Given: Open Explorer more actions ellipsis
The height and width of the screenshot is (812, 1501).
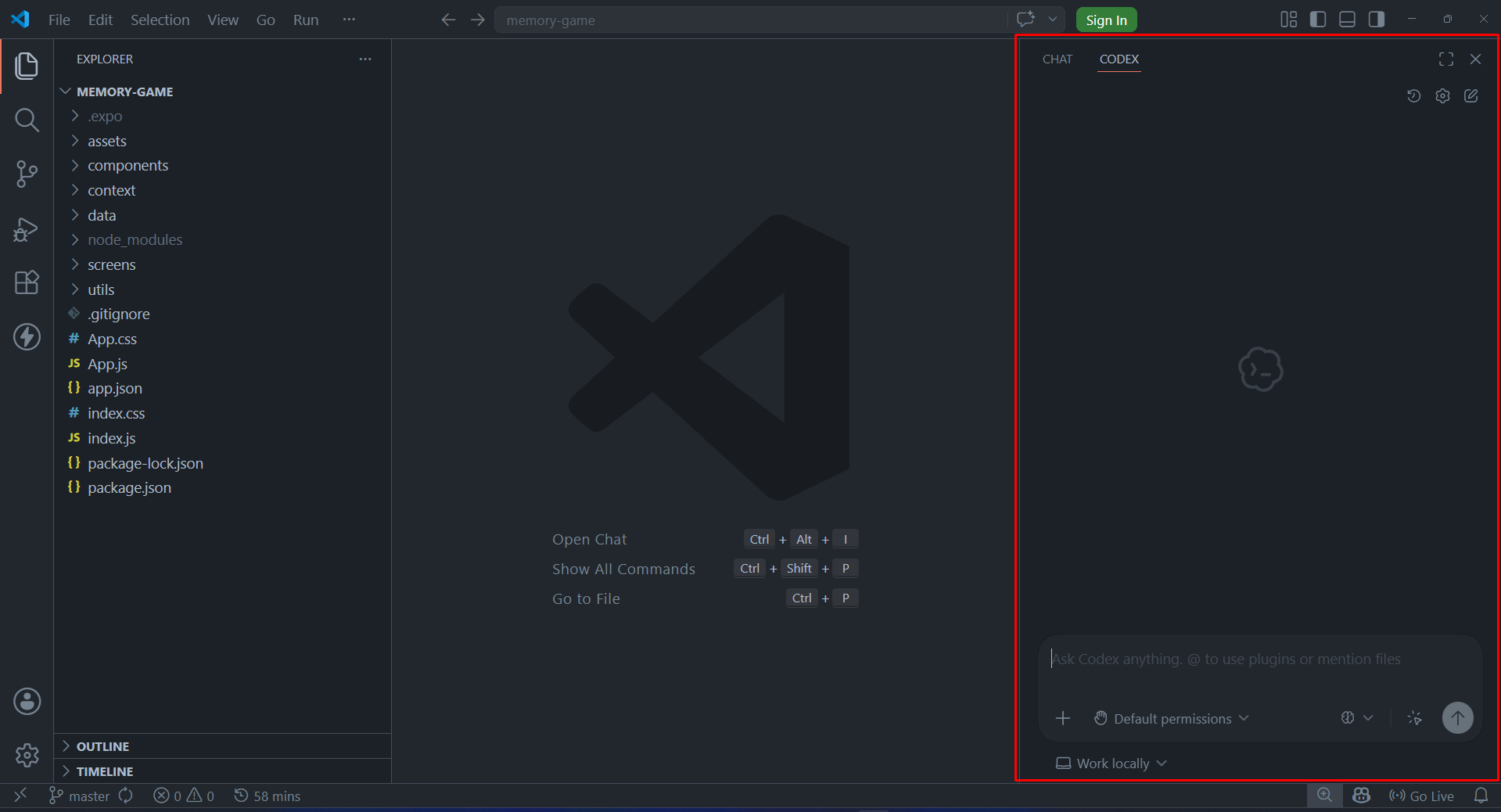Looking at the screenshot, I should (365, 59).
